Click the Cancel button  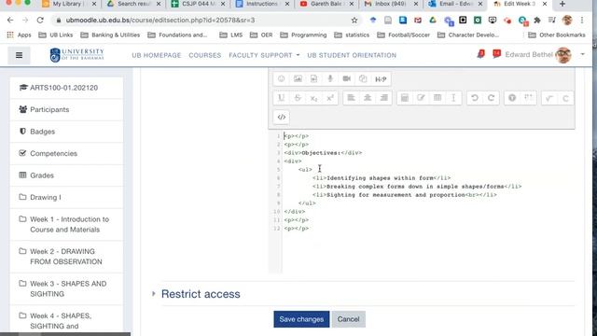pos(348,319)
